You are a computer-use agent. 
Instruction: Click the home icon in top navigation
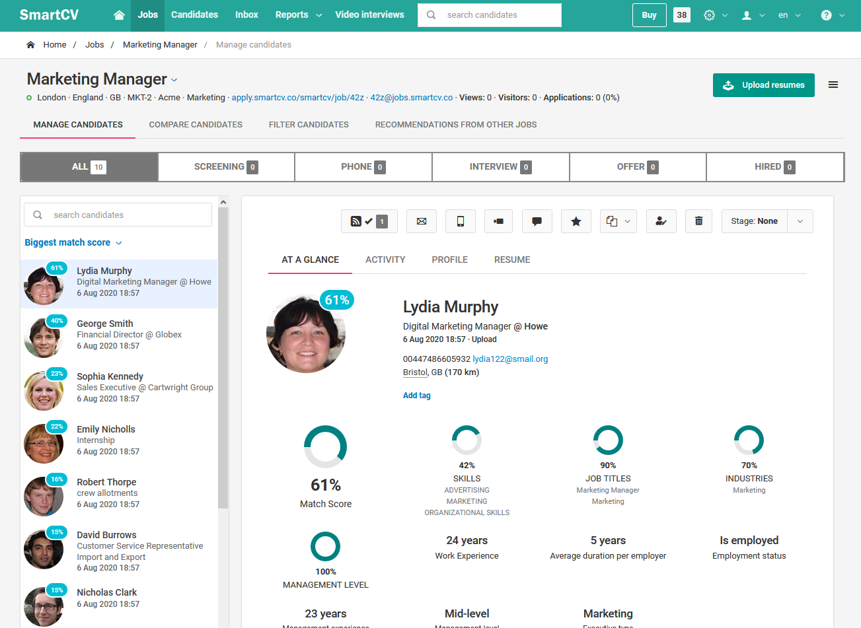coord(119,15)
